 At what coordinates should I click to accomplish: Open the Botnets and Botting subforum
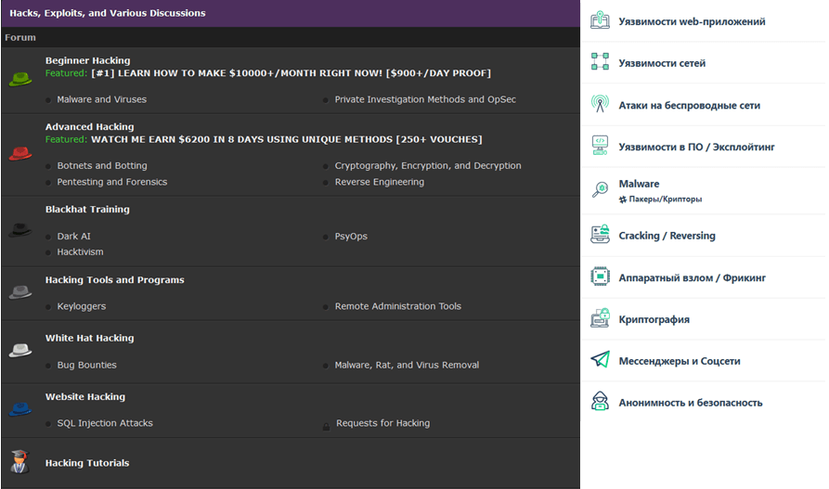(102, 166)
